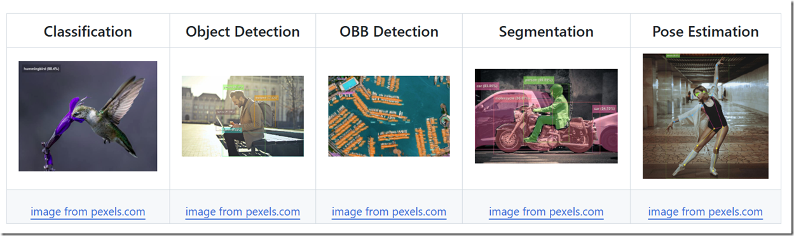Select the Classification column header

coord(88,31)
